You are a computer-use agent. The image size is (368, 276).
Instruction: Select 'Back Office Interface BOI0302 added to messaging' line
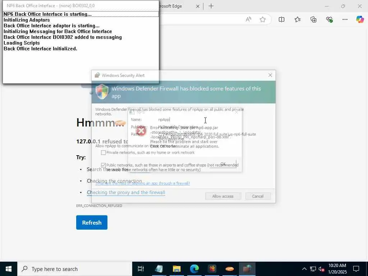coord(63,37)
